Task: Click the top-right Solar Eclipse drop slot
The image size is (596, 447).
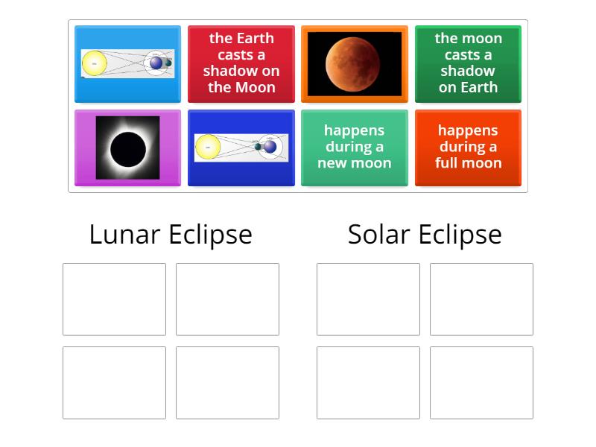Action: coord(481,299)
